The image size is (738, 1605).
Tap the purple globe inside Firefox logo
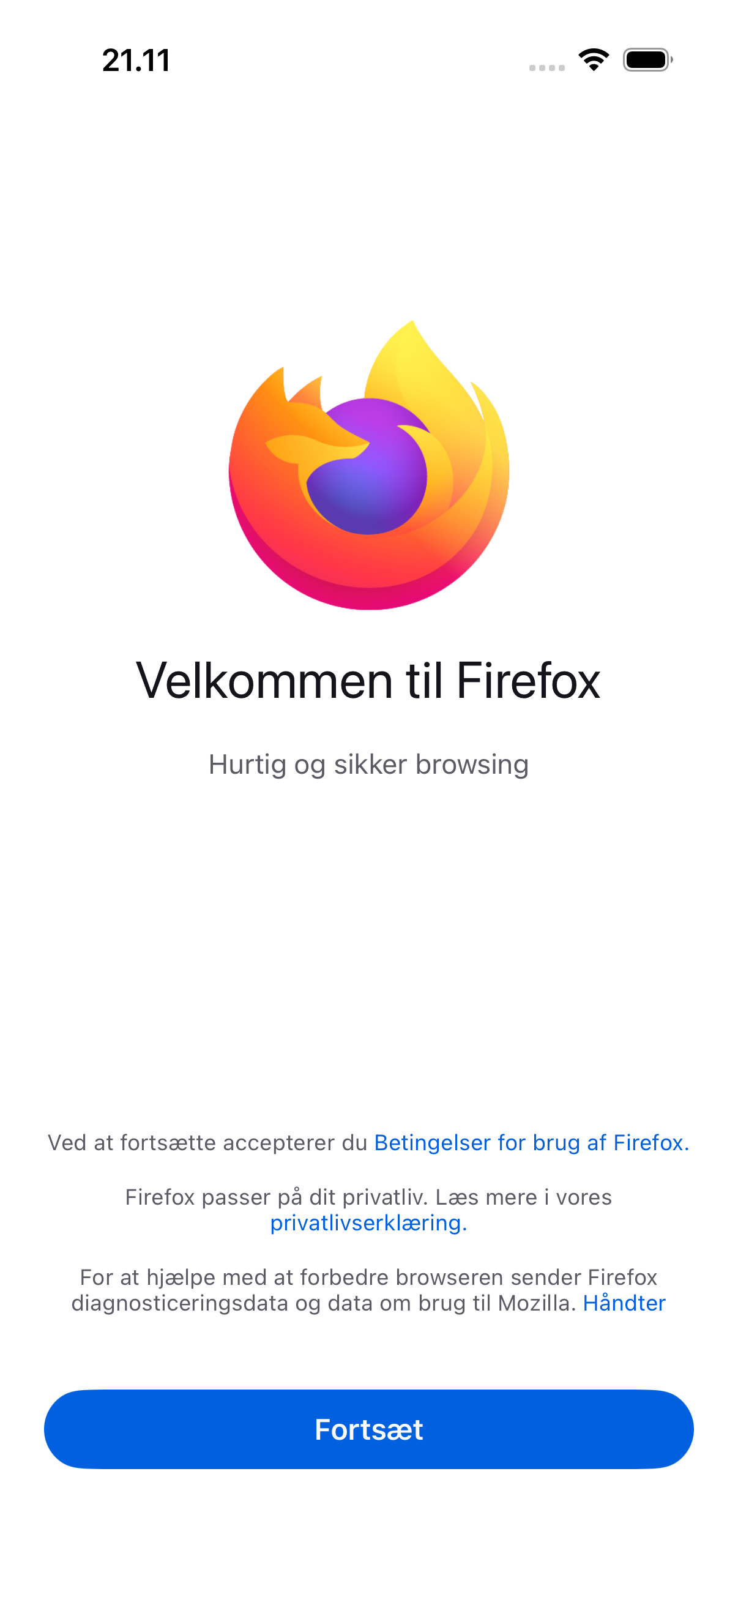click(367, 467)
